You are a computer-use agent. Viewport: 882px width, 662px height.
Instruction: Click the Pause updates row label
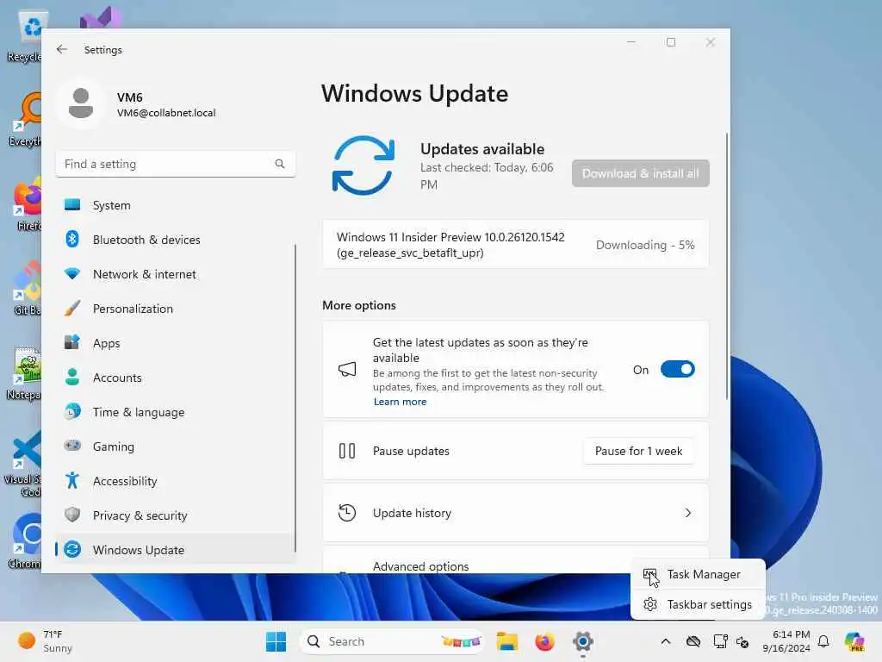pos(411,451)
